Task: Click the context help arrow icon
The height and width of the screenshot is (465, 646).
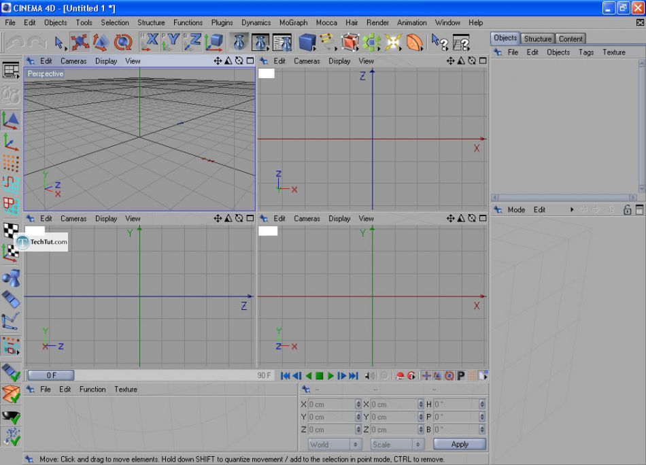Action: point(439,42)
